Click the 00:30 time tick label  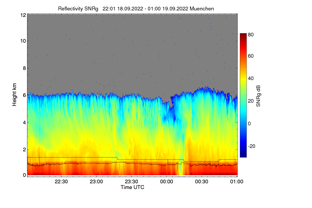click(201, 182)
